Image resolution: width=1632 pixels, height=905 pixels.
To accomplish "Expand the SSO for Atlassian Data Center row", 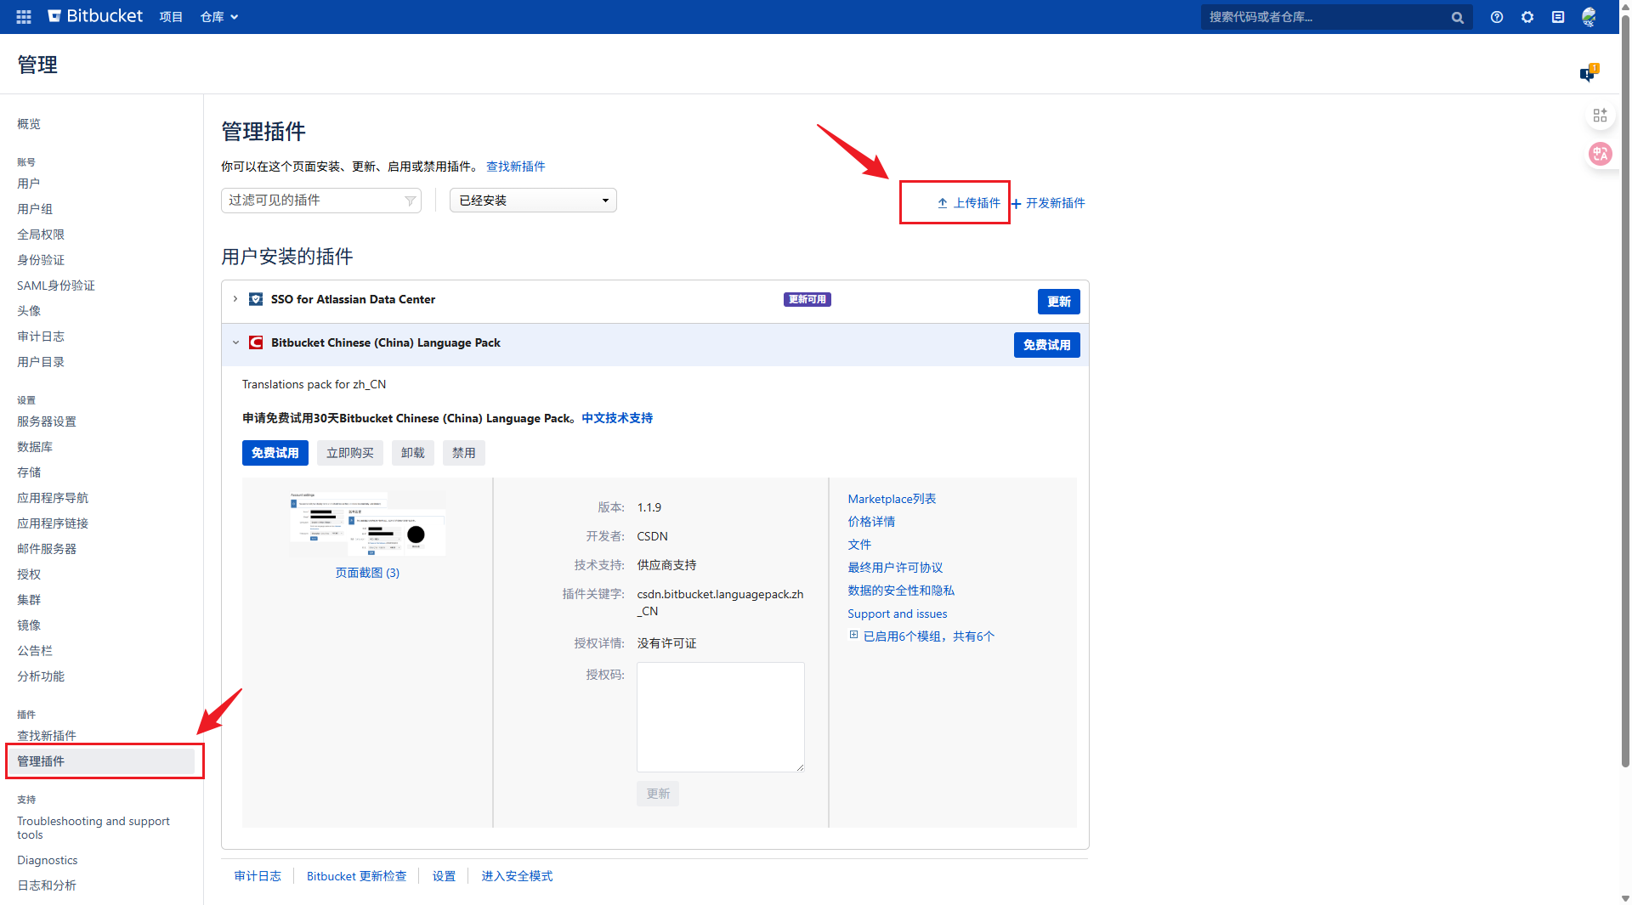I will click(235, 299).
